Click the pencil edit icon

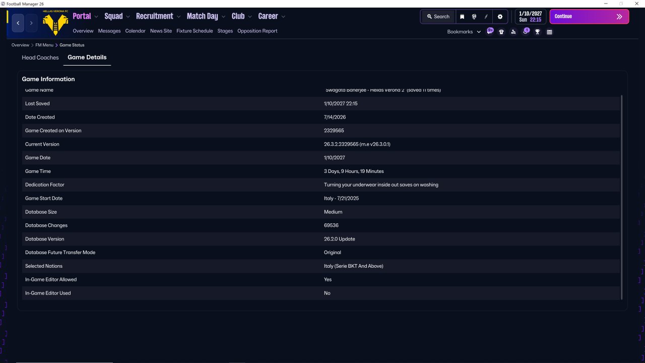pos(486,17)
